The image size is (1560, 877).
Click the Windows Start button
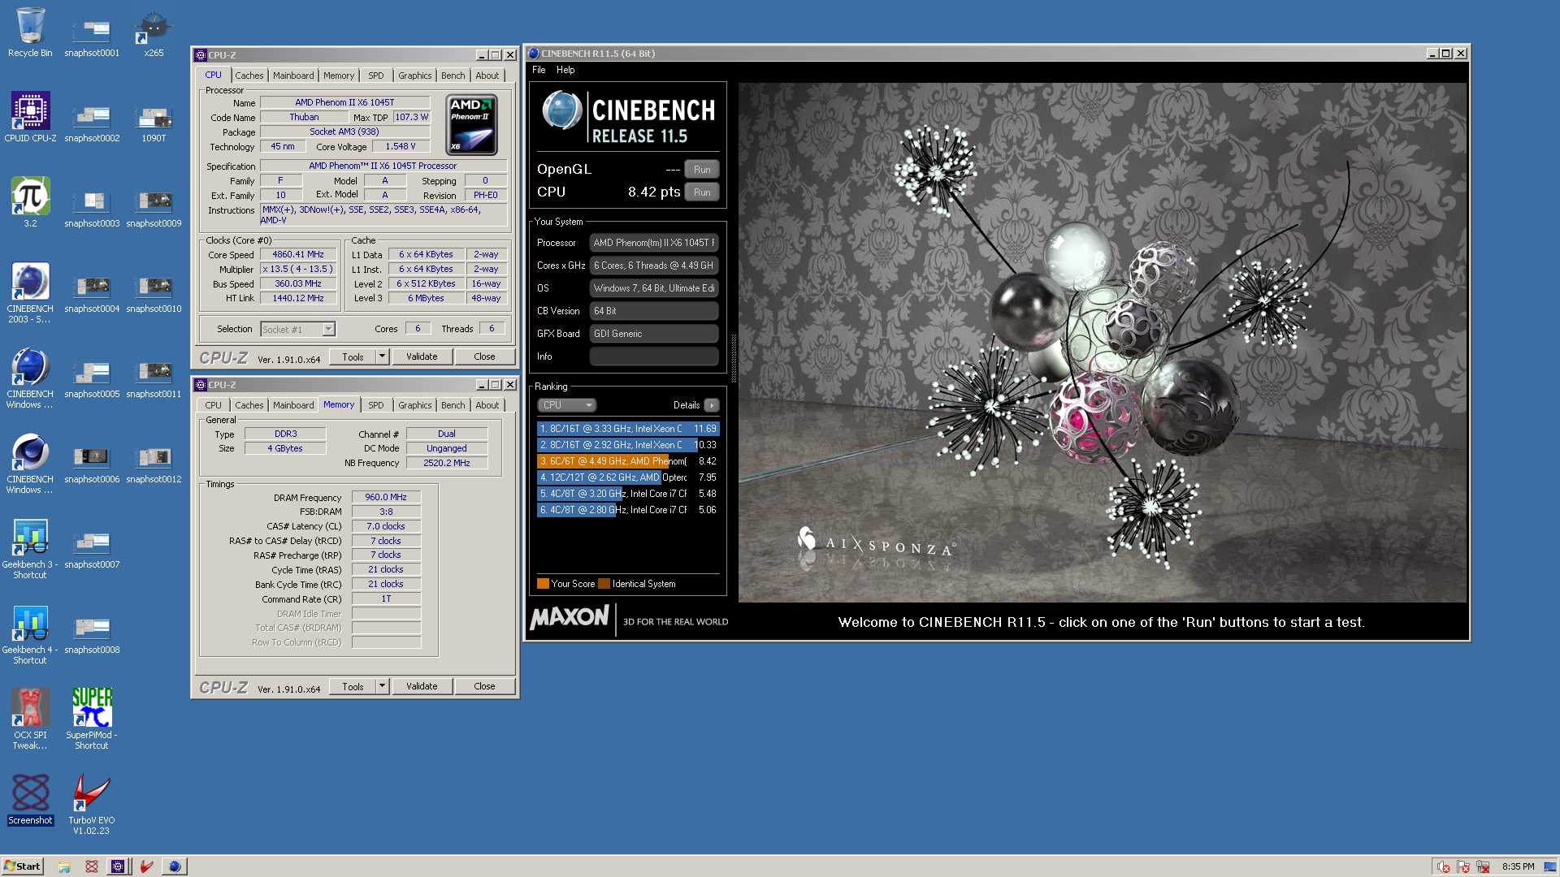(22, 866)
